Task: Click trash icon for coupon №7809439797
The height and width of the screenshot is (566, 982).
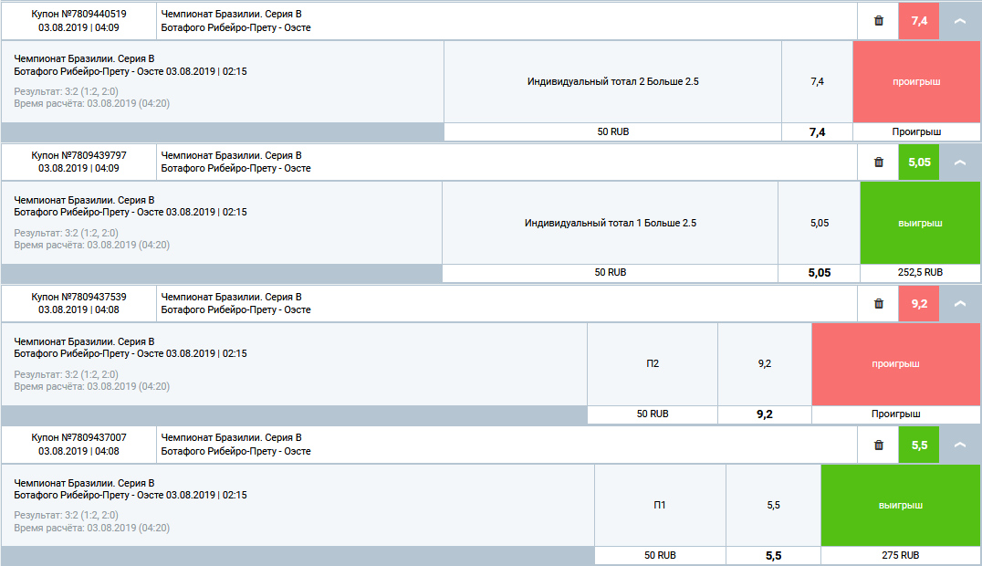Action: 878,162
